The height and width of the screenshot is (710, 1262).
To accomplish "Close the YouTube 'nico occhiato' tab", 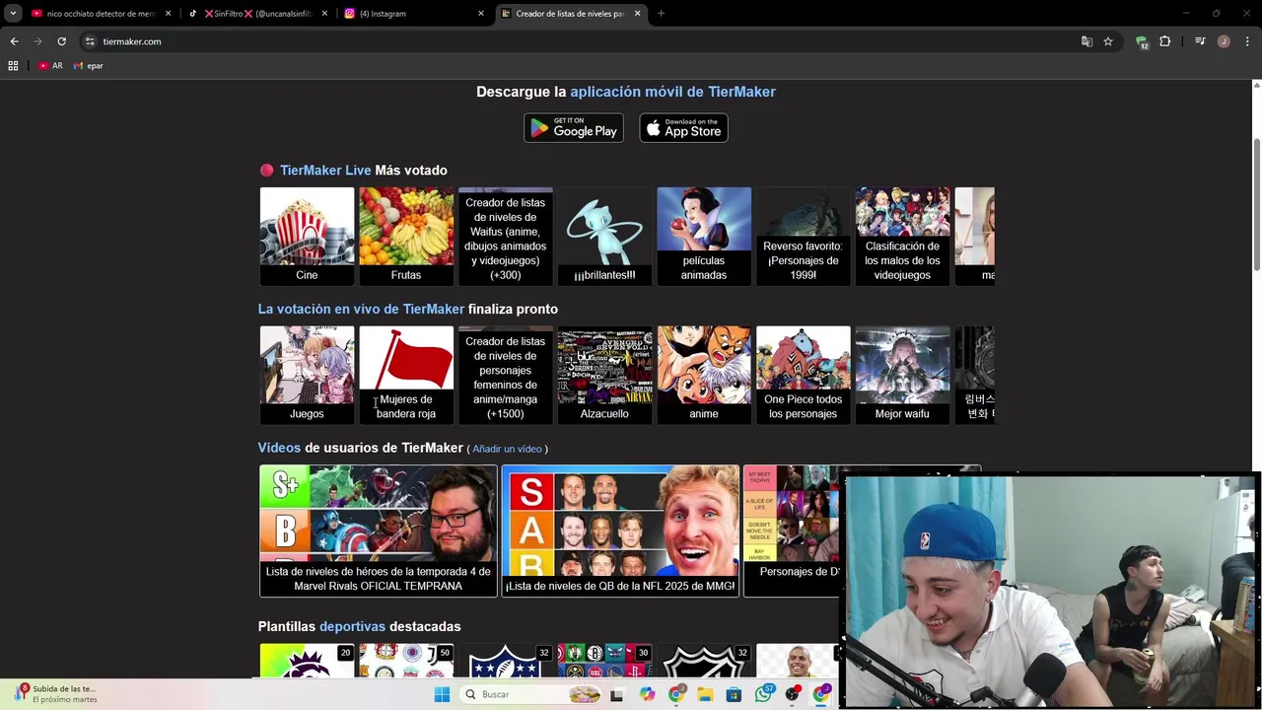I will tap(169, 14).
